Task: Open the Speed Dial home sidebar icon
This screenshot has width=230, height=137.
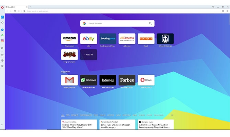Action: tap(2, 17)
